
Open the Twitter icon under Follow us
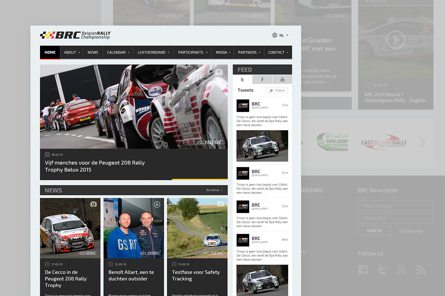[x=382, y=270]
